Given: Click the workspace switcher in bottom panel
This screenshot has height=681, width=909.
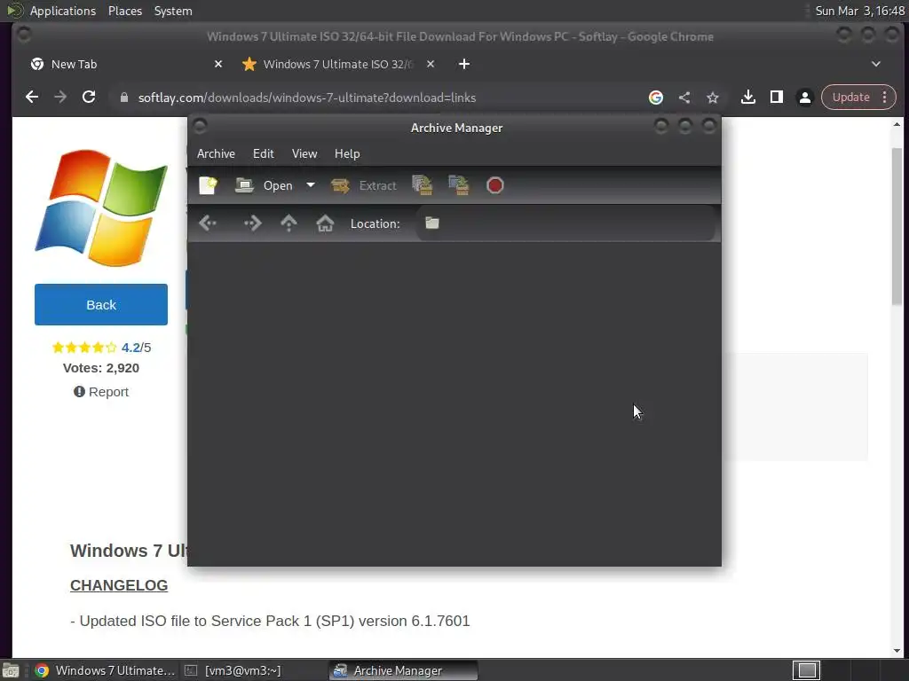Looking at the screenshot, I should [x=806, y=670].
